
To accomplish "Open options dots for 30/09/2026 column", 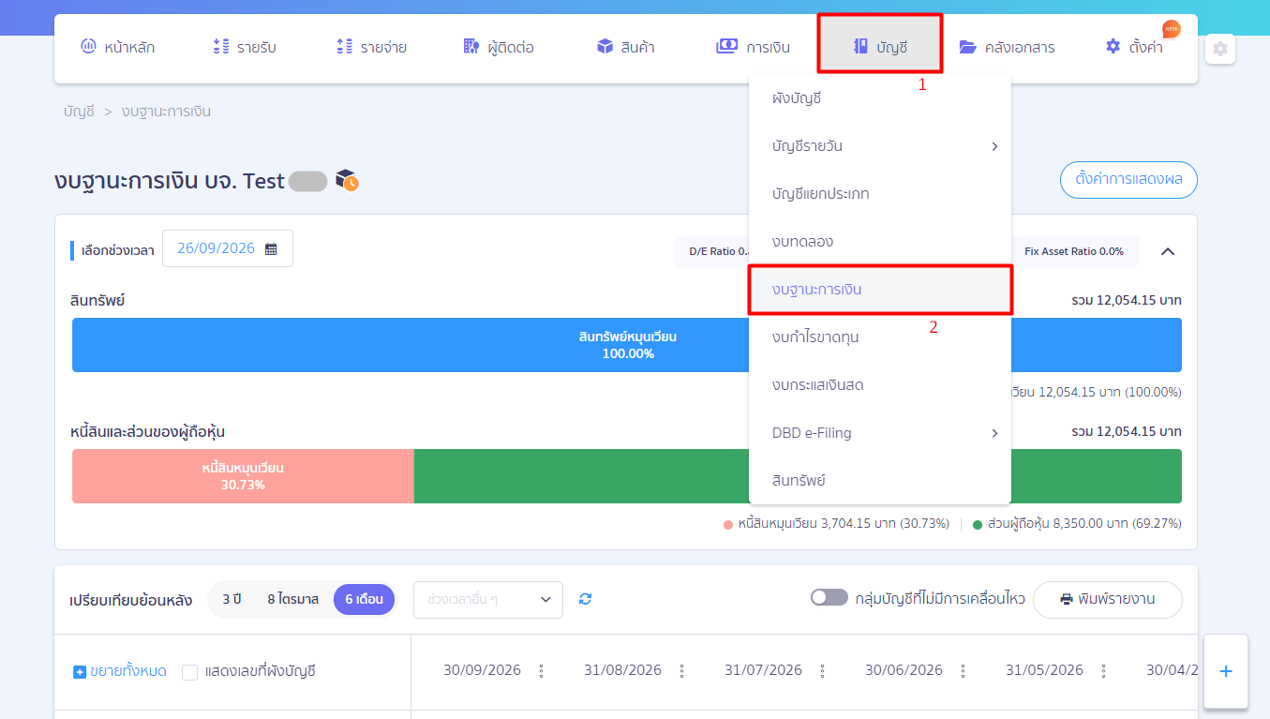I will pos(541,670).
